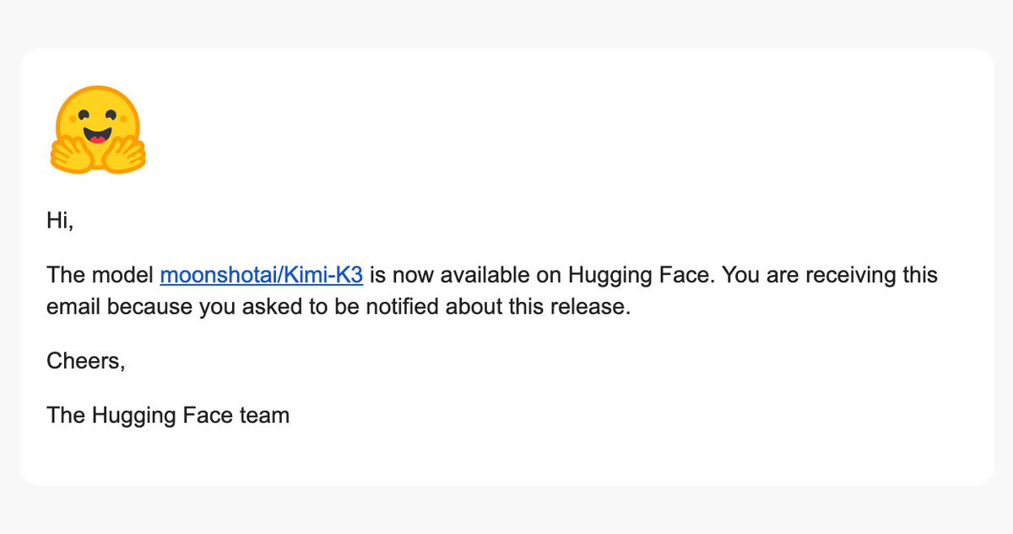Click the "is now available on" text
Screen dimensions: 1013x534
(x=466, y=276)
